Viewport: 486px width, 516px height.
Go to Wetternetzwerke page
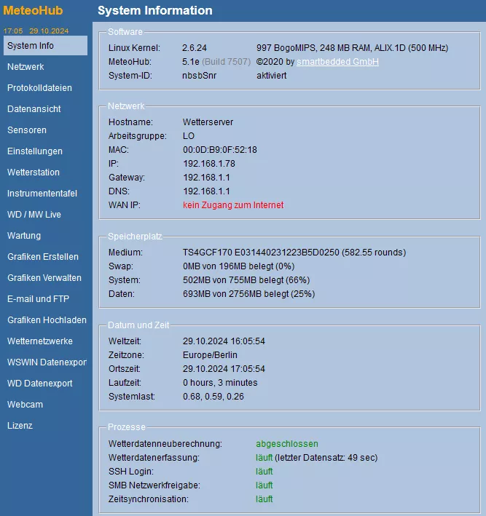tap(40, 341)
